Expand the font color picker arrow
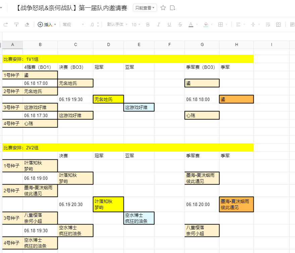The width and height of the screenshot is (295, 253). 197,24
